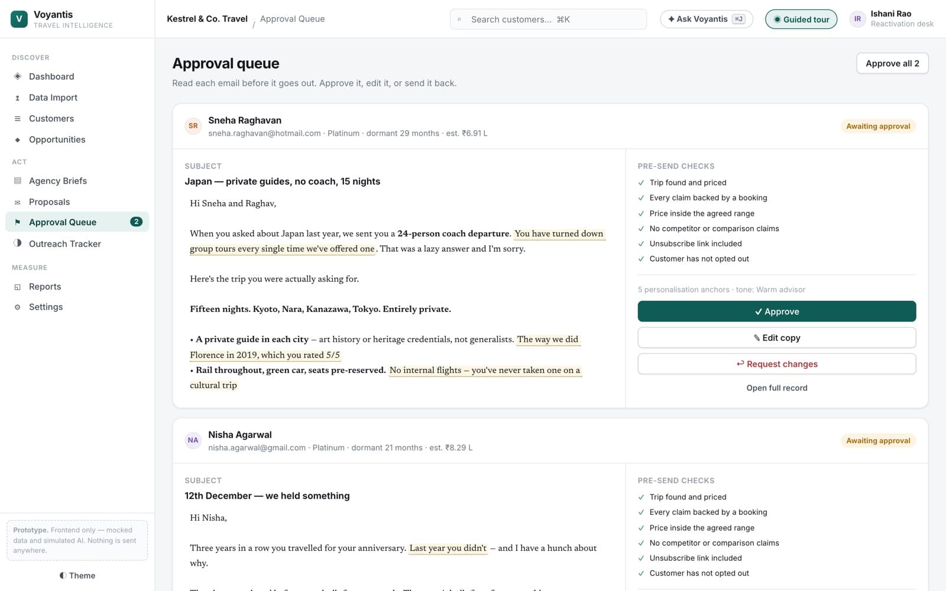
Task: Click the Approve all 2 button
Action: 892,63
